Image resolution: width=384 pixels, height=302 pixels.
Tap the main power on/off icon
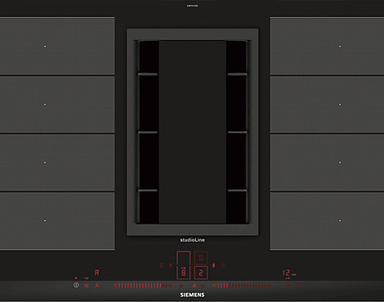pyautogui.click(x=76, y=285)
